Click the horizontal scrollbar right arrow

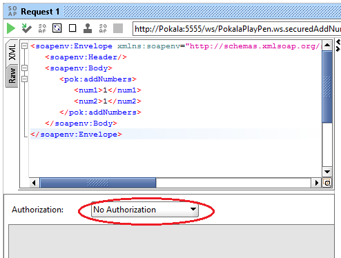317,183
